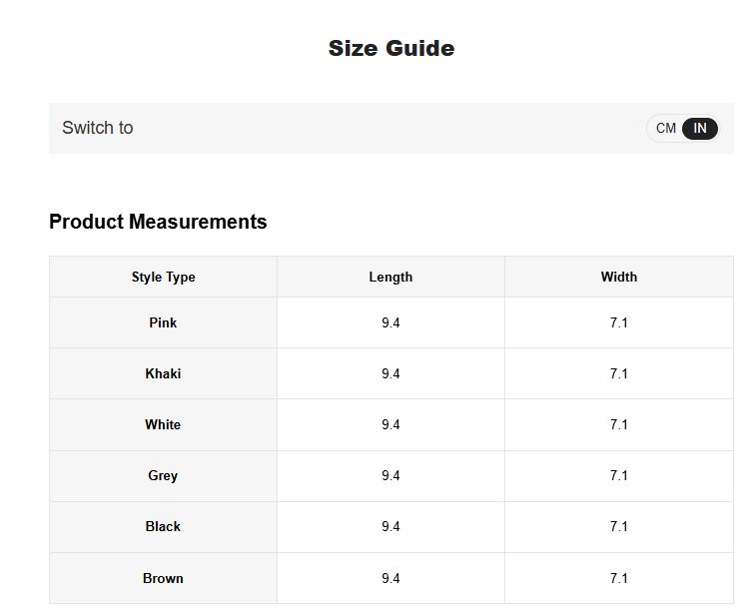Switch units to CM
The width and height of the screenshot is (749, 611).
pos(666,128)
